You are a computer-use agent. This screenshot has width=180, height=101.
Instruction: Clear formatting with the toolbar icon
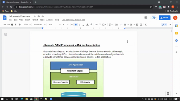point(146,25)
